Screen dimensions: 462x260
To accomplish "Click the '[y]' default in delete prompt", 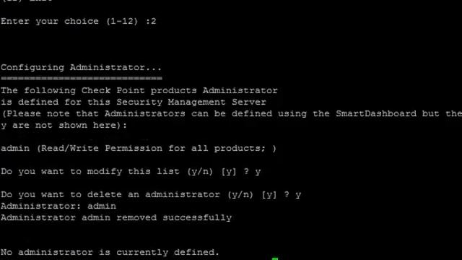I will [x=269, y=195].
